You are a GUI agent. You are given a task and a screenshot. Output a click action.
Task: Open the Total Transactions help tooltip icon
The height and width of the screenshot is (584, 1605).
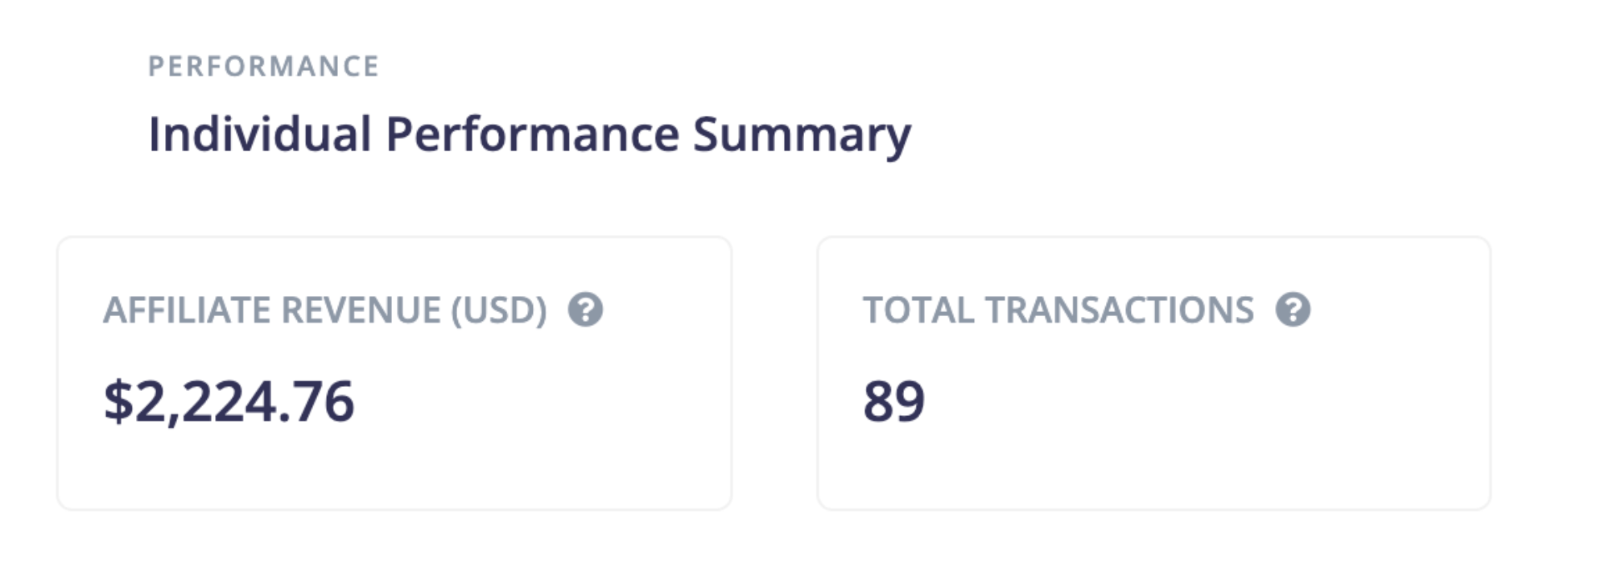1293,310
